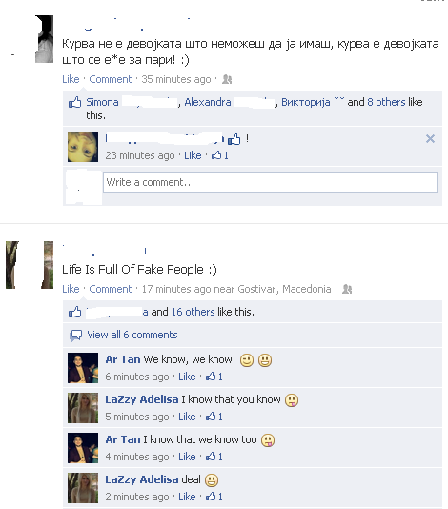448x509 pixels.
Task: Like LaZzy Adelisa's 5 minutes ago comment
Action: (187, 417)
